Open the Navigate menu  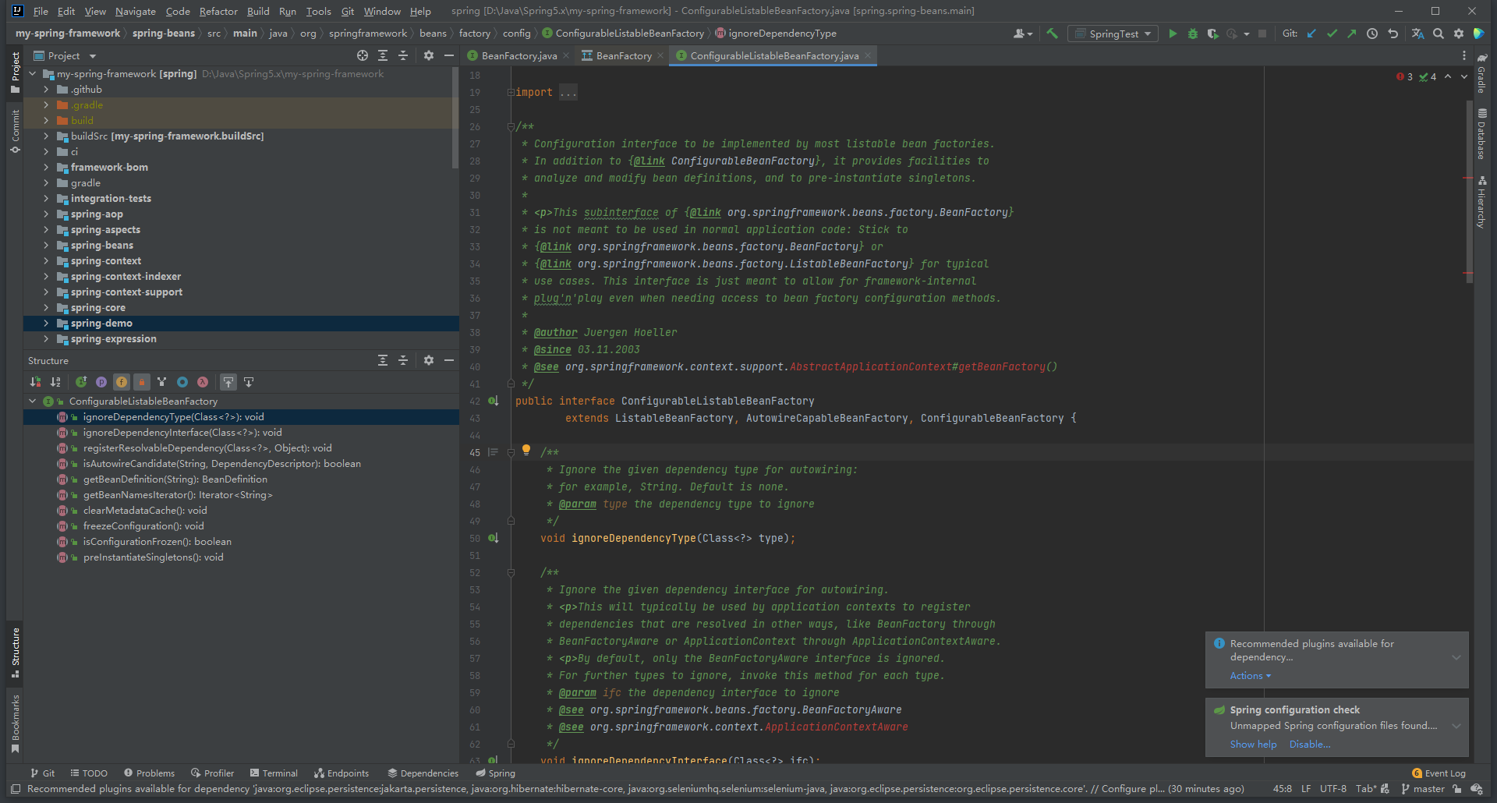[x=136, y=11]
